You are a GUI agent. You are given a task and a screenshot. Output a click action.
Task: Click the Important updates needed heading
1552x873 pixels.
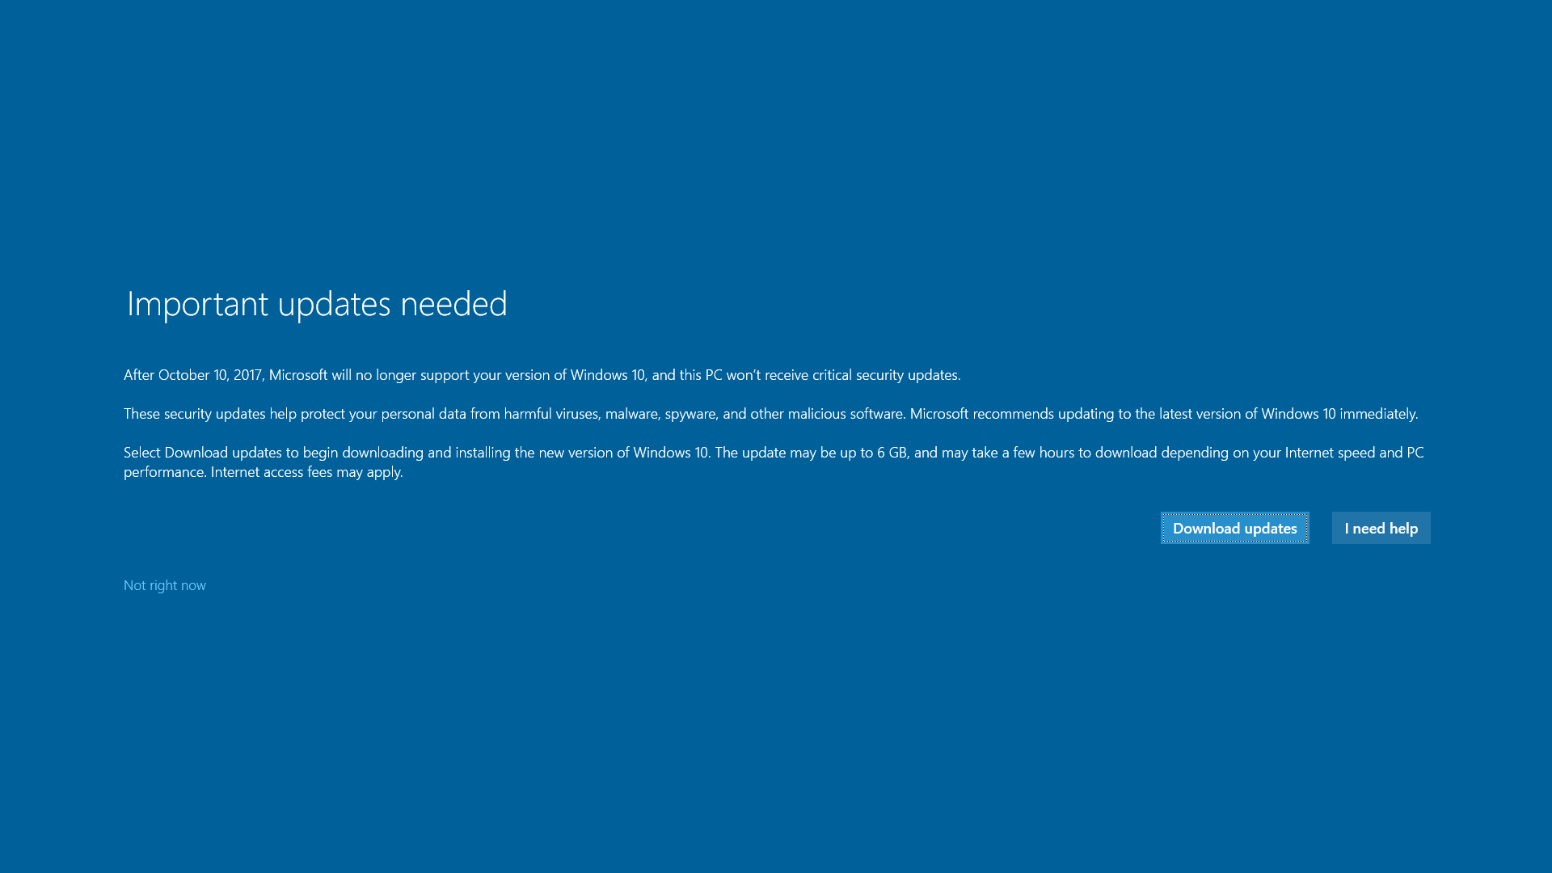click(x=317, y=304)
